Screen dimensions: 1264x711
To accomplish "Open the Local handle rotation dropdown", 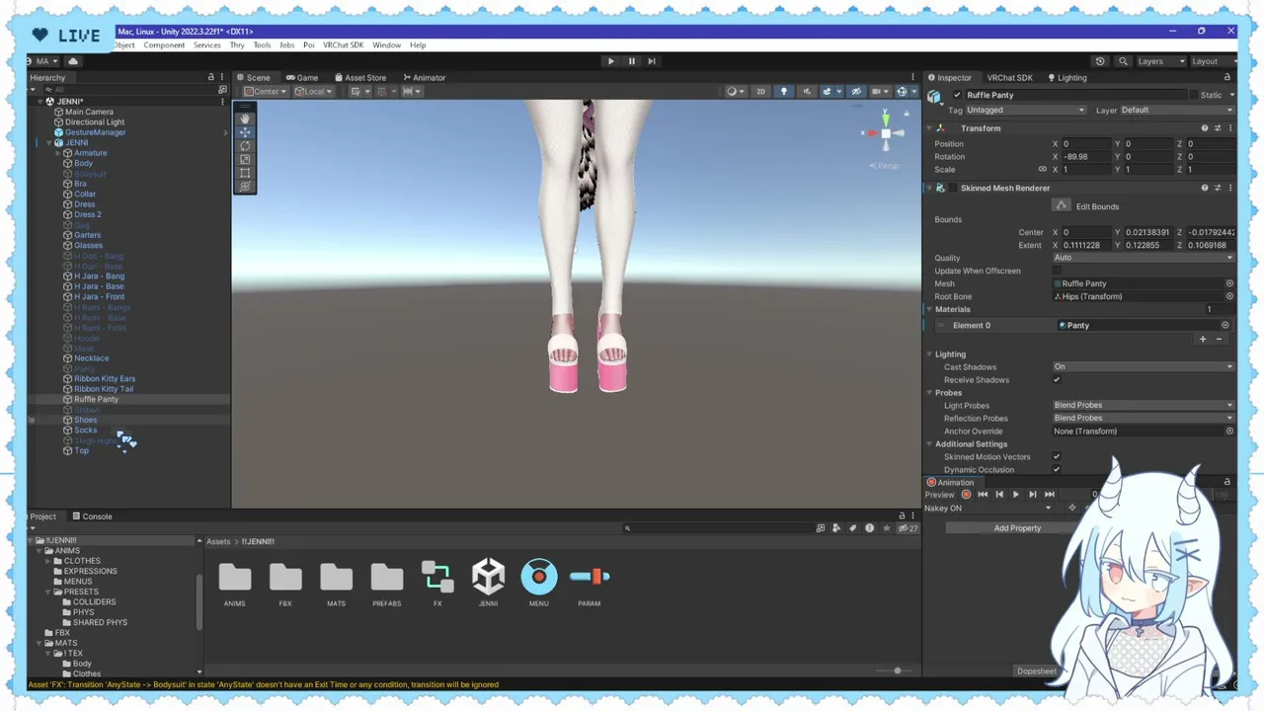I will click(x=312, y=92).
